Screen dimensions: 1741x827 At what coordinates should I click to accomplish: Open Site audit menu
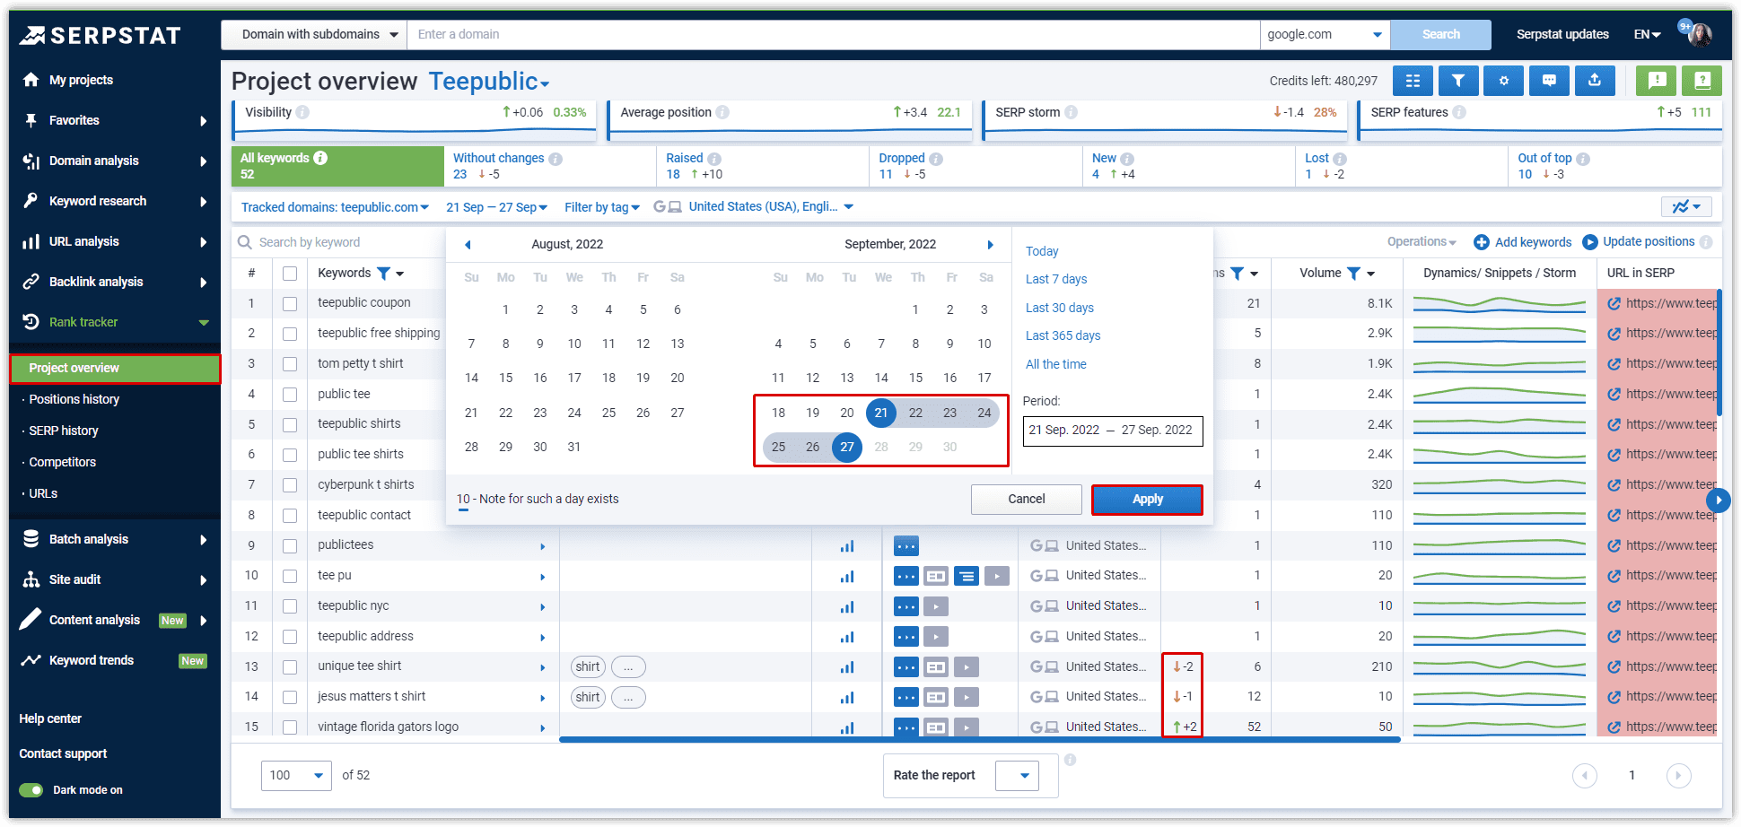(x=115, y=580)
